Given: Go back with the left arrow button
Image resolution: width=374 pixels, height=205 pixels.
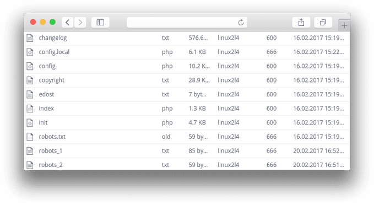Looking at the screenshot, I should (68, 23).
